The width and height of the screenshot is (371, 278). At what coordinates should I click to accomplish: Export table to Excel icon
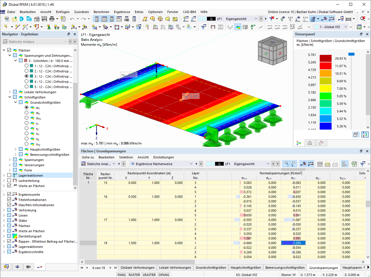click(x=354, y=164)
